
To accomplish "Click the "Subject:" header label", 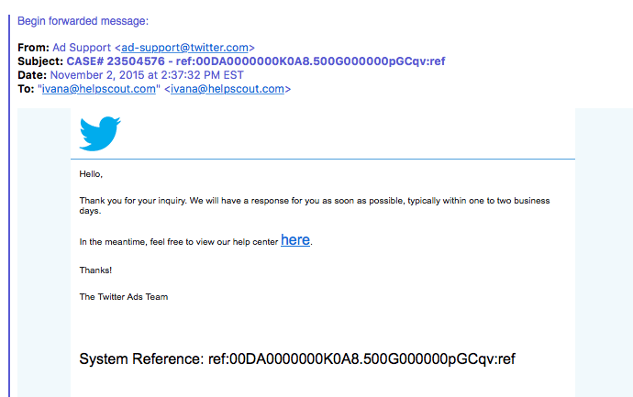I will click(x=40, y=61).
